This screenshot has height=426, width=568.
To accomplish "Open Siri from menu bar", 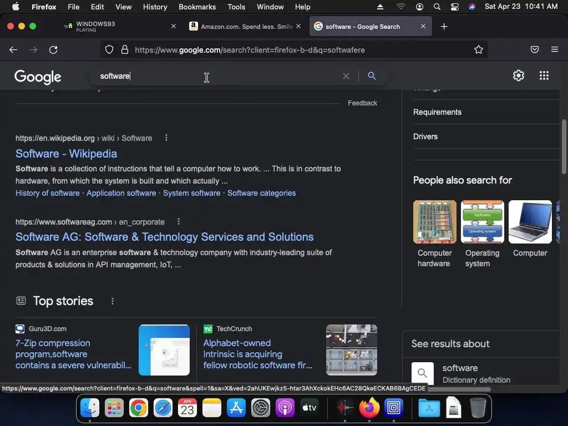I will [x=471, y=7].
